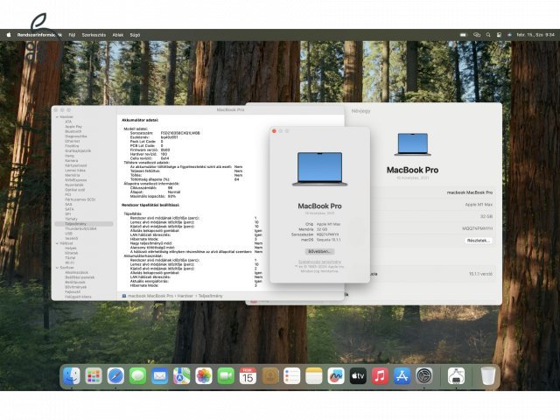Select ATA in the sidebar
This screenshot has width=560, height=420.
tap(68, 122)
